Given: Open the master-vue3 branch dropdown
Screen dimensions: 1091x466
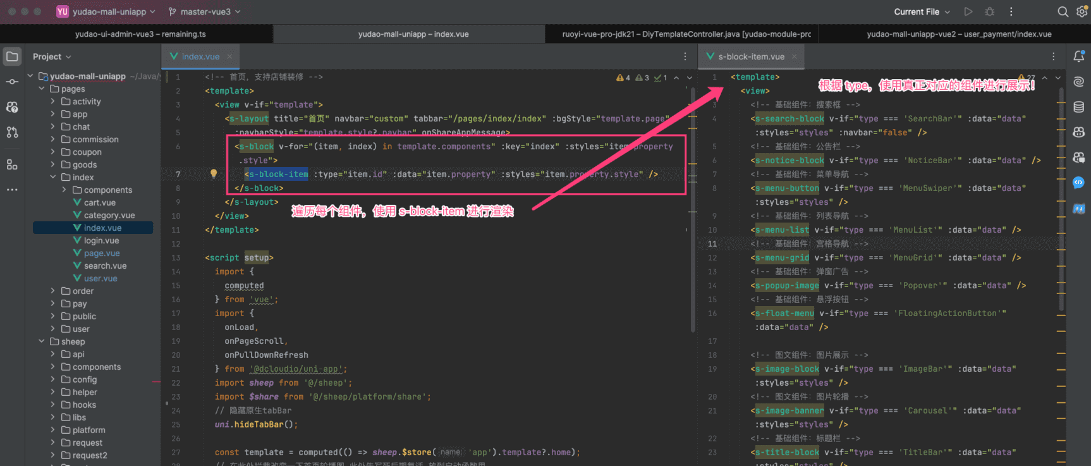Looking at the screenshot, I should click(204, 11).
